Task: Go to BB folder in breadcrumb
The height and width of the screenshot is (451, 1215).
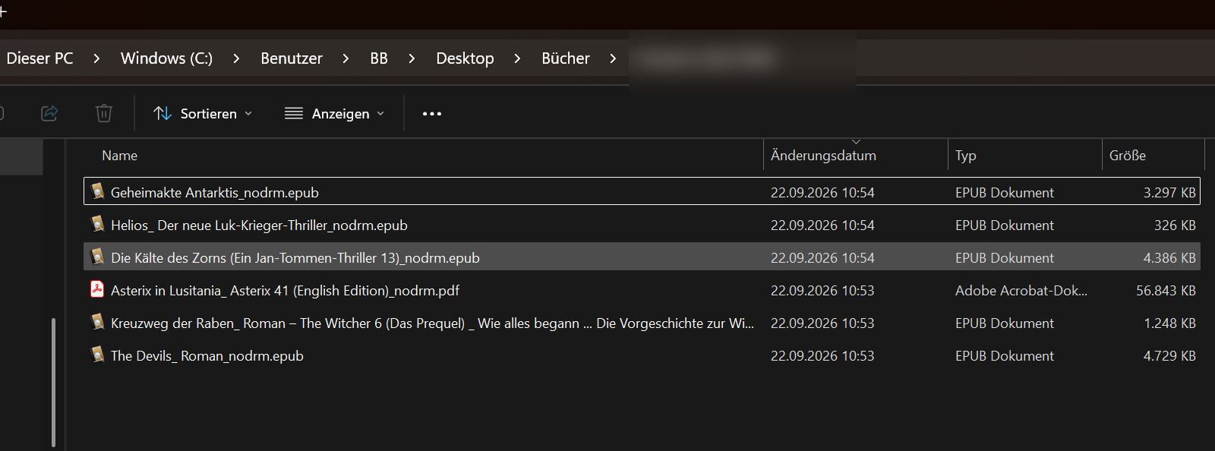Action: tap(379, 58)
